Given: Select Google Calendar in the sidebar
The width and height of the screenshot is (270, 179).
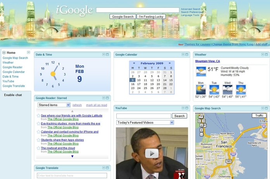Looking at the screenshot, I should [14, 72].
